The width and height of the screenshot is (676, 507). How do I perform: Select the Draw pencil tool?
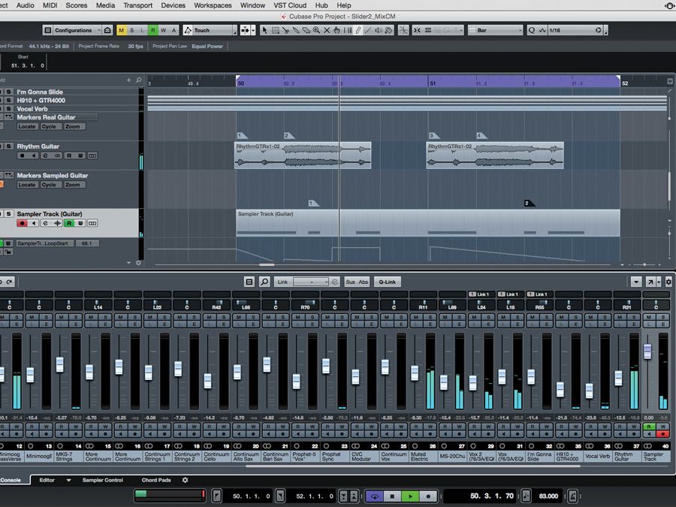358,30
